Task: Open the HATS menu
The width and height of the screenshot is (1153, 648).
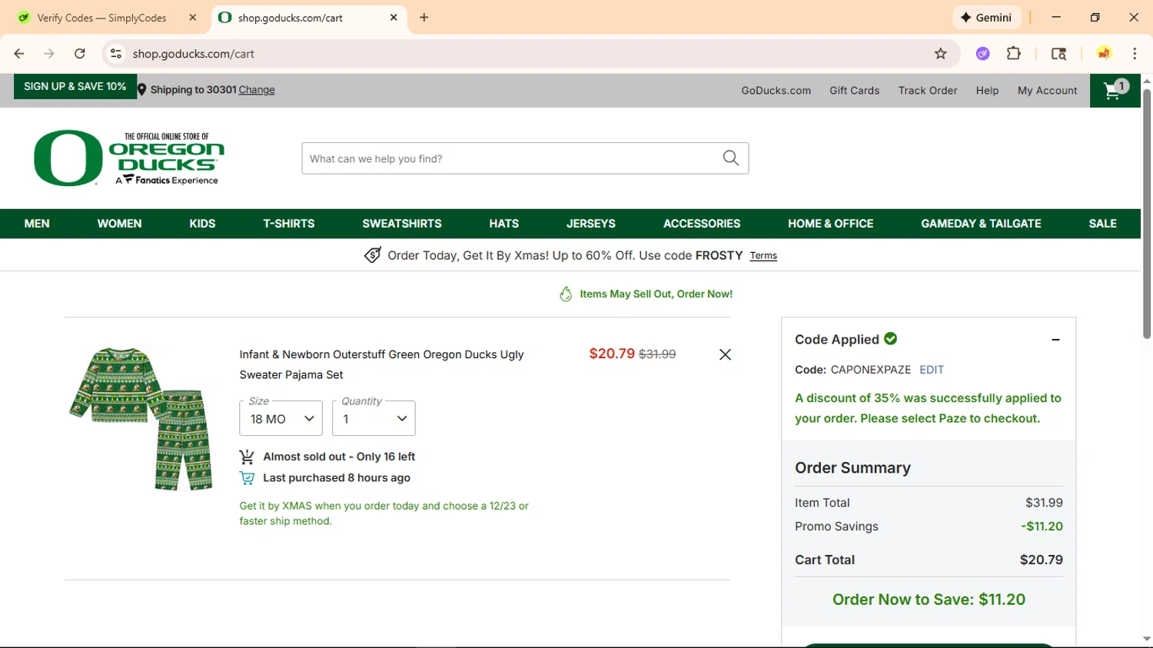Action: (x=504, y=224)
